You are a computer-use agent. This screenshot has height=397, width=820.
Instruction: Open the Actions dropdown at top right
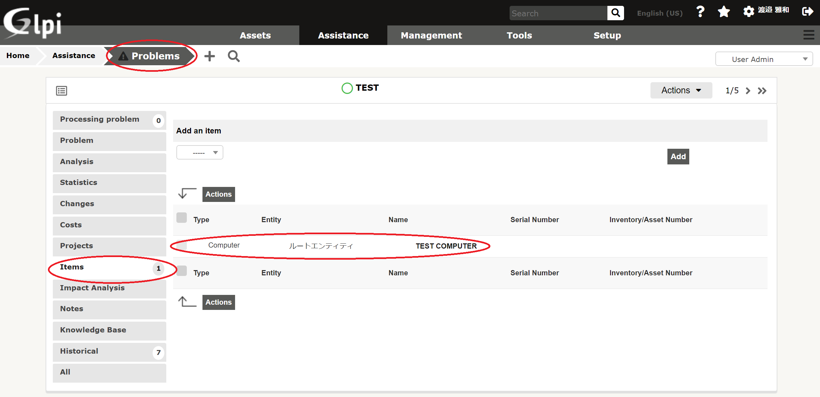coord(681,90)
